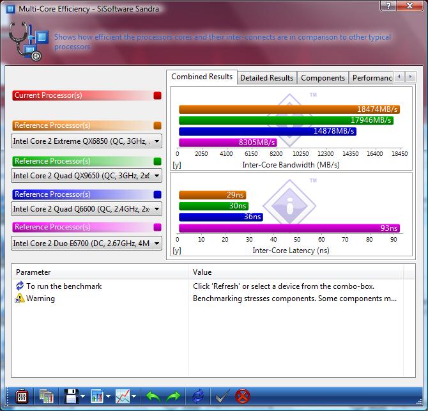428x411 pixels.
Task: Click the help question mark button
Action: point(388,6)
